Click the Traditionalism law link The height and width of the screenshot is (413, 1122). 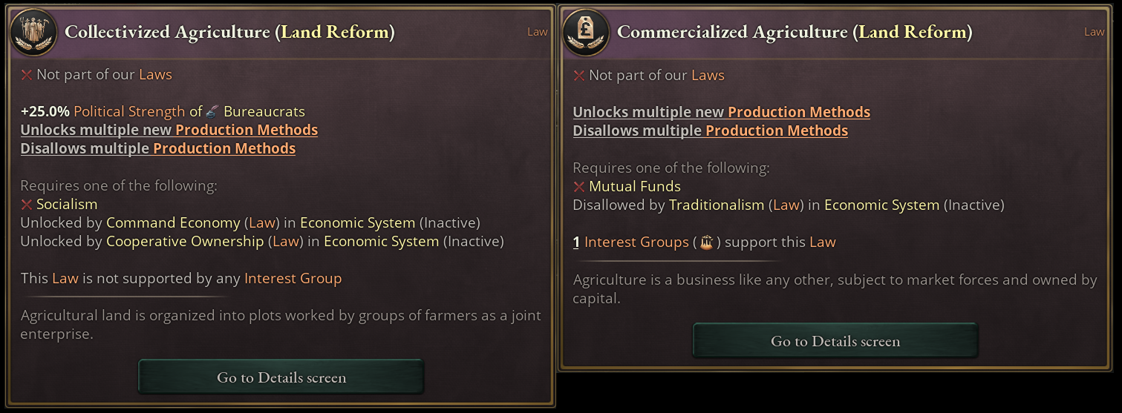click(717, 205)
